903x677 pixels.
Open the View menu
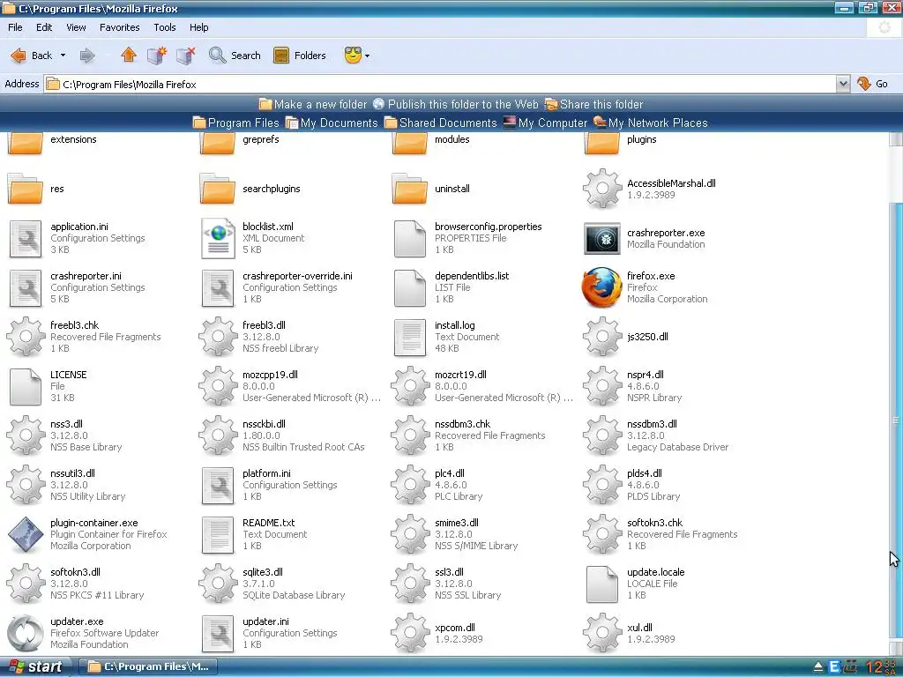coord(76,27)
